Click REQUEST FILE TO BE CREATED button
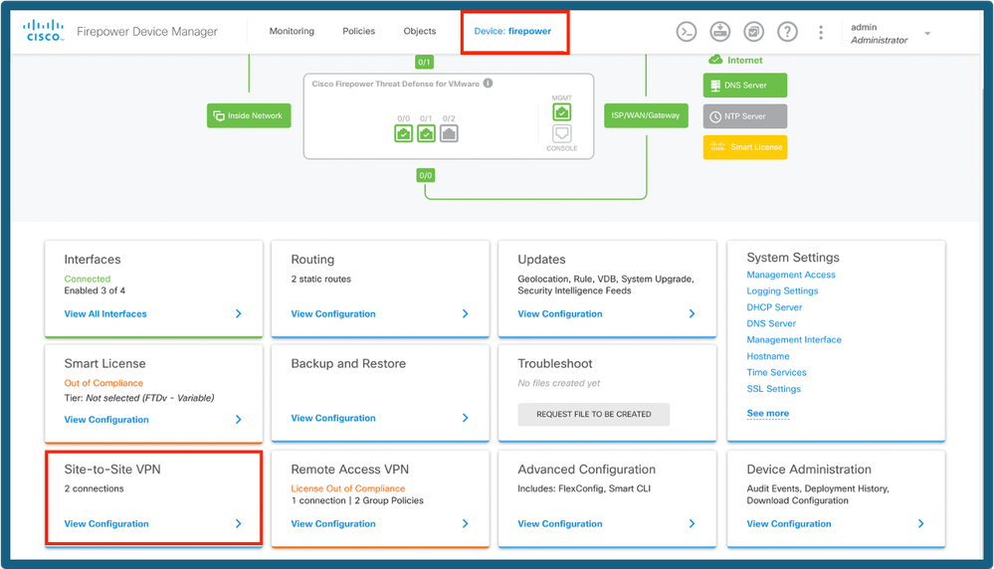The height and width of the screenshot is (569, 994). (593, 415)
